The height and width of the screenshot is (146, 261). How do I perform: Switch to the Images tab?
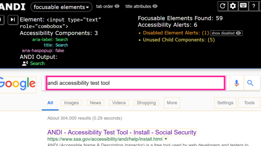coord(71,103)
